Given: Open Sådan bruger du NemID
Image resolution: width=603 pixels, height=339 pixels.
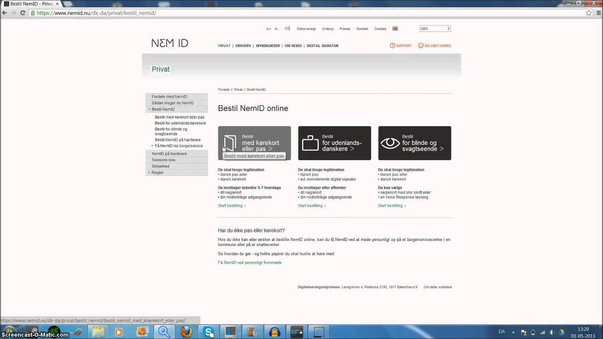Looking at the screenshot, I should 177,103.
